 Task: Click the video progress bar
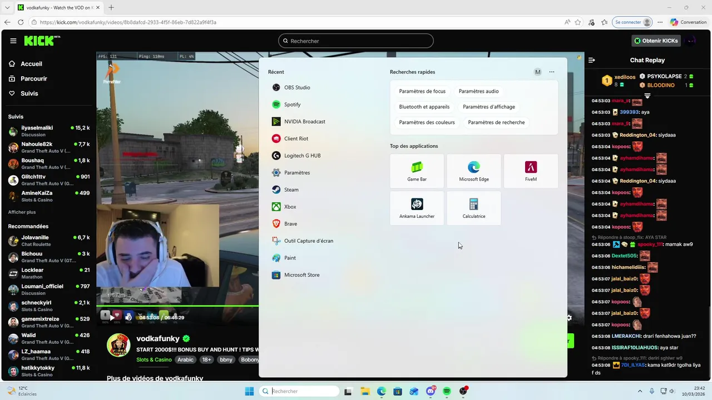[x=177, y=306]
